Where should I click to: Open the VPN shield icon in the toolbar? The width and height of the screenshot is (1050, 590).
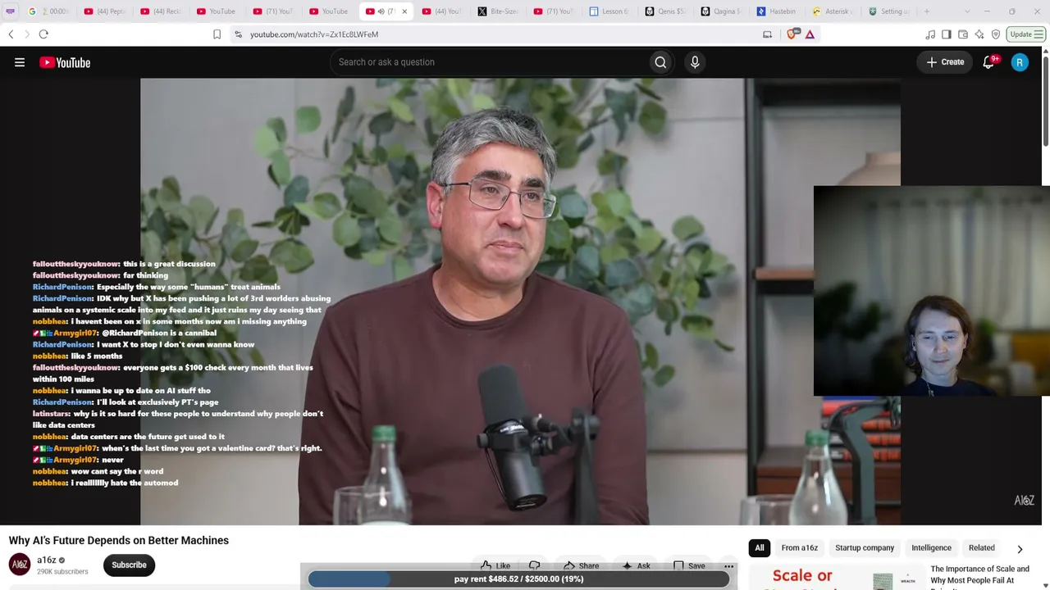coord(996,34)
